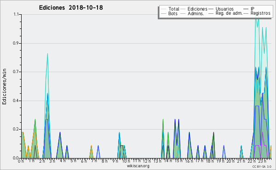Viewport: 276px width, 170px height.
Task: Click the Ediciones/min vertical axis title
Action: pos(5,86)
